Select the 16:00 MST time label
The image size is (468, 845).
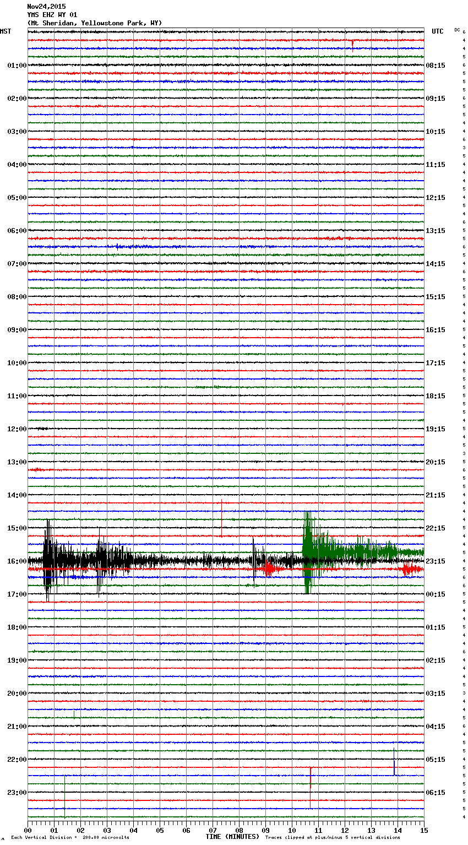coord(17,561)
